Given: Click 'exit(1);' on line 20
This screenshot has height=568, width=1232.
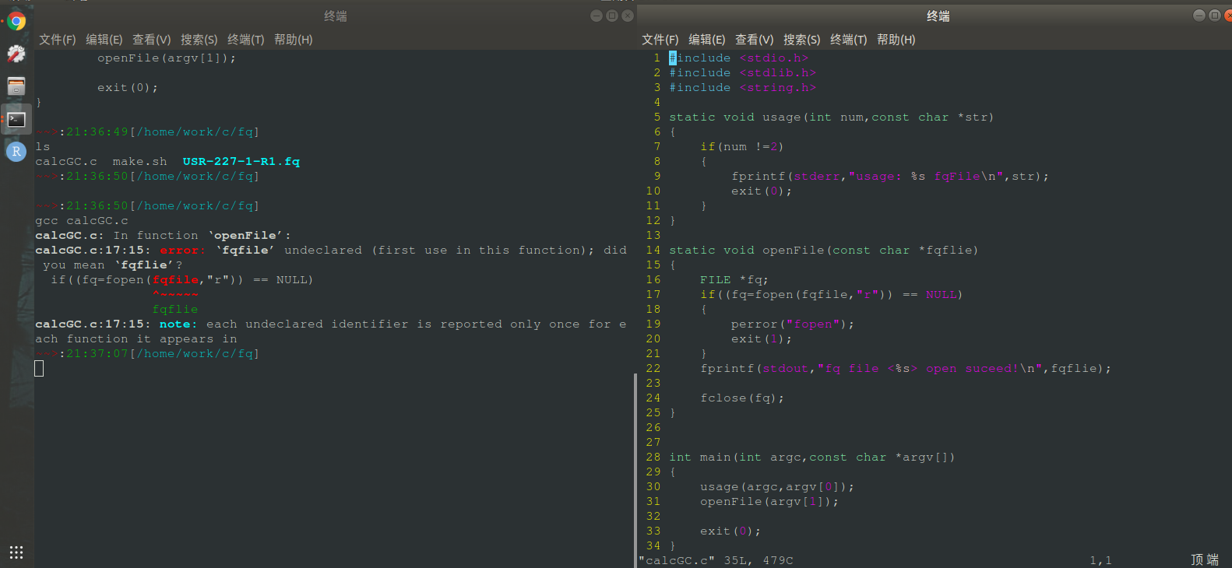Looking at the screenshot, I should pyautogui.click(x=762, y=338).
